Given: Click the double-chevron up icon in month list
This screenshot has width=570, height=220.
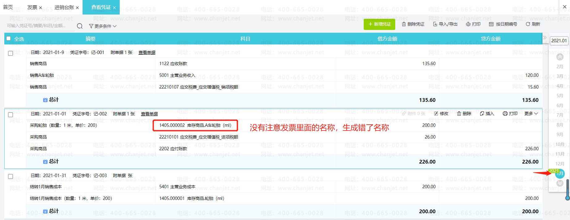Looking at the screenshot, I should [x=560, y=57].
